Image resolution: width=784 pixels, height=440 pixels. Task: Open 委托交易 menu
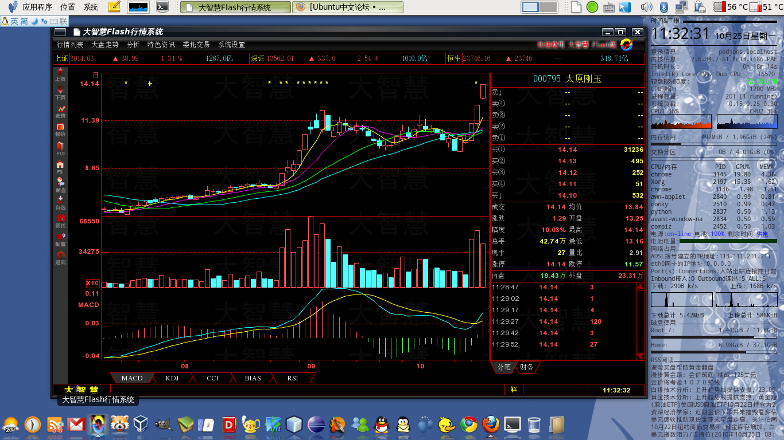[x=196, y=45]
